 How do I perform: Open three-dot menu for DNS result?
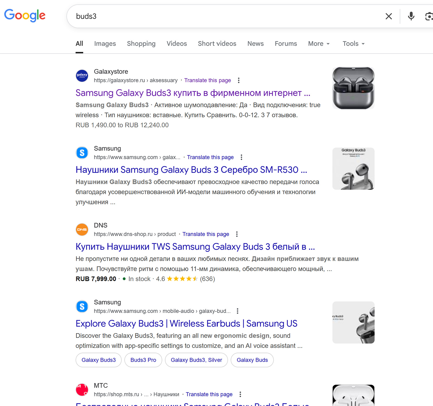237,234
